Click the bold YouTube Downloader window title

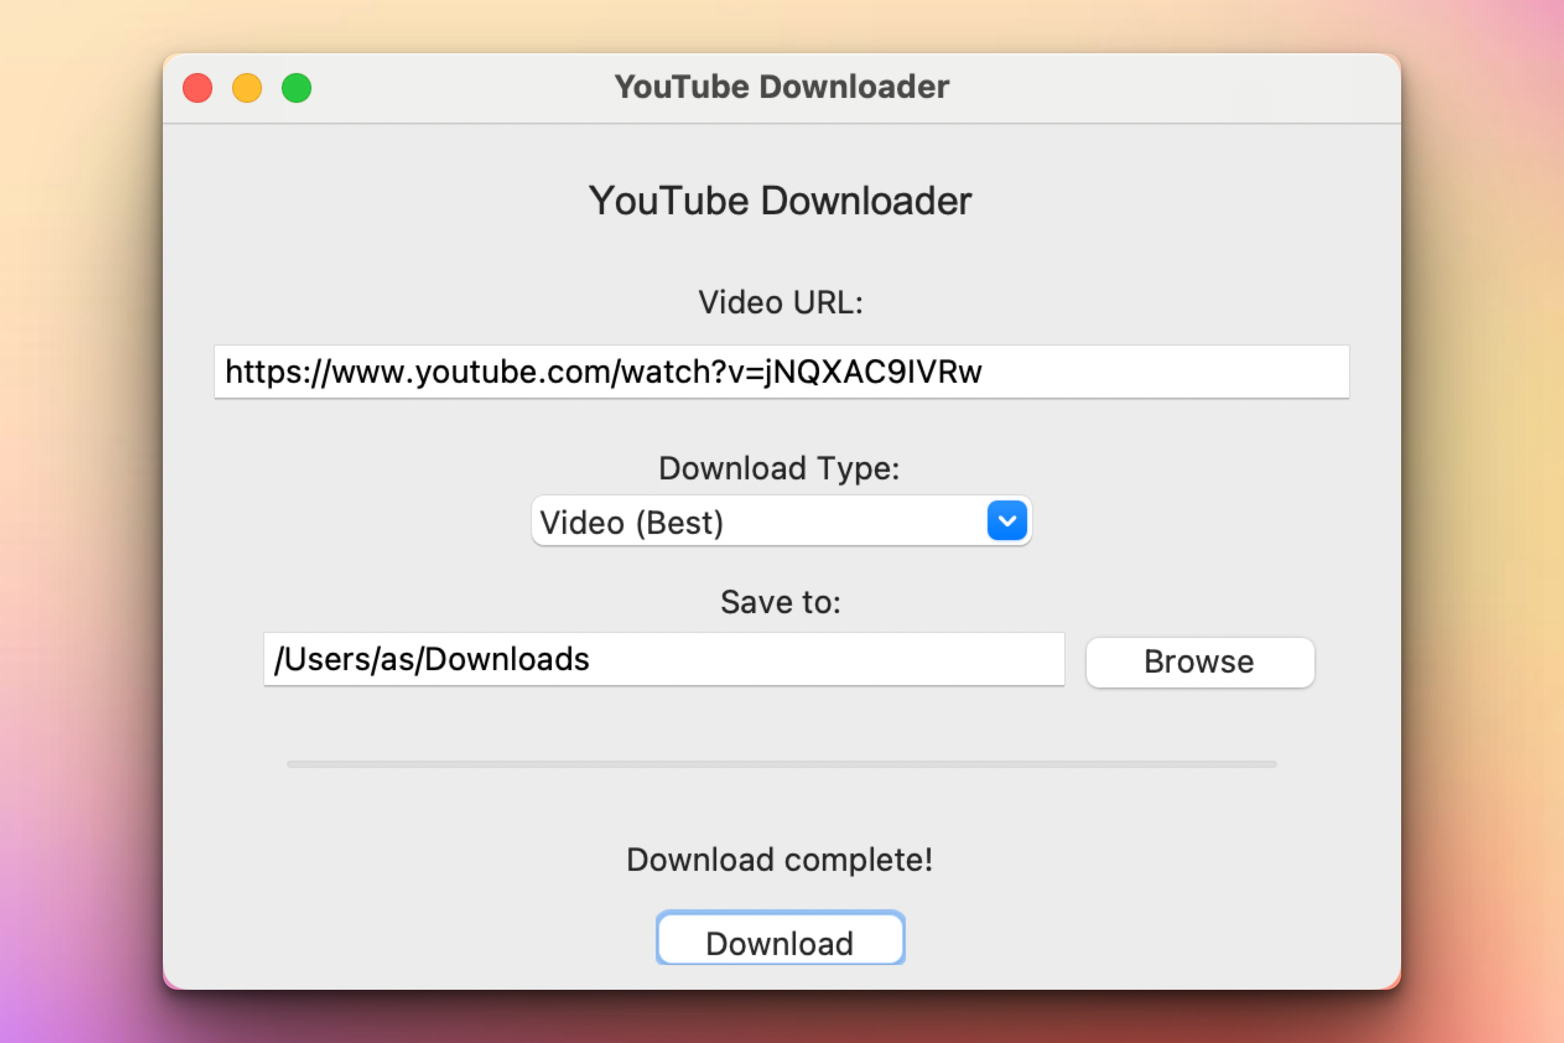point(781,87)
